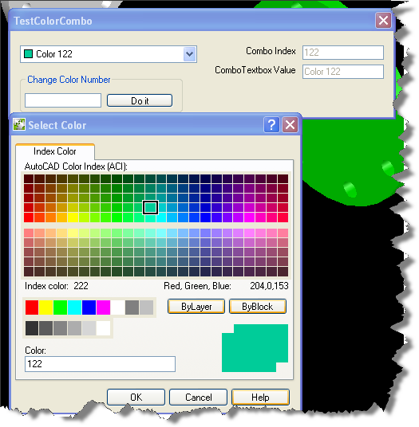
Task: Pick the white swatch next to magenta
Action: point(118,308)
